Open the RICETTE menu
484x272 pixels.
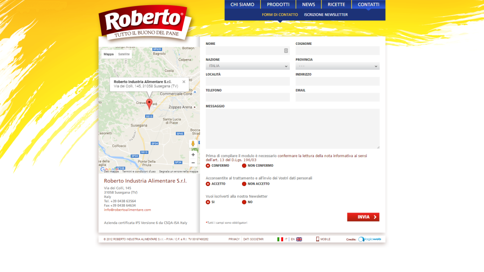336,5
